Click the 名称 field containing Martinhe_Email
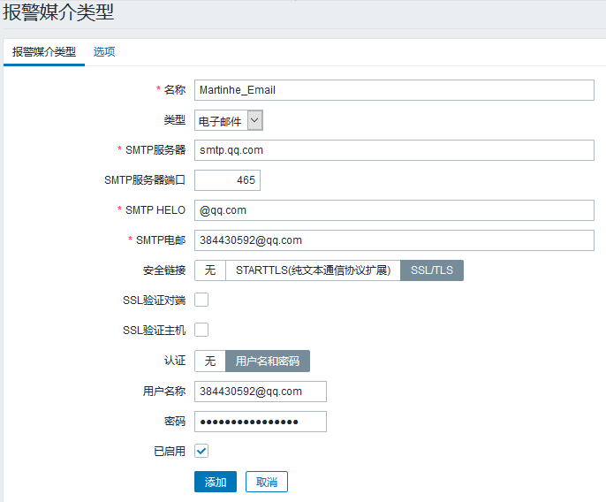The width and height of the screenshot is (606, 502). click(394, 90)
